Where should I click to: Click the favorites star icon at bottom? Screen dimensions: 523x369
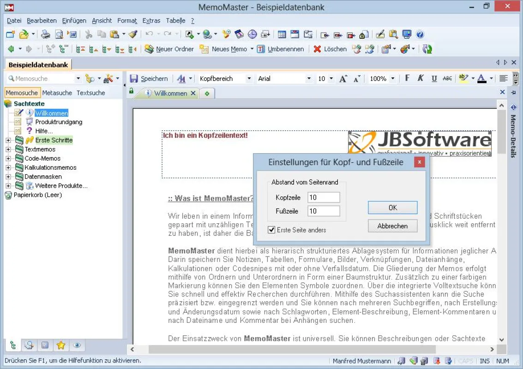61,345
